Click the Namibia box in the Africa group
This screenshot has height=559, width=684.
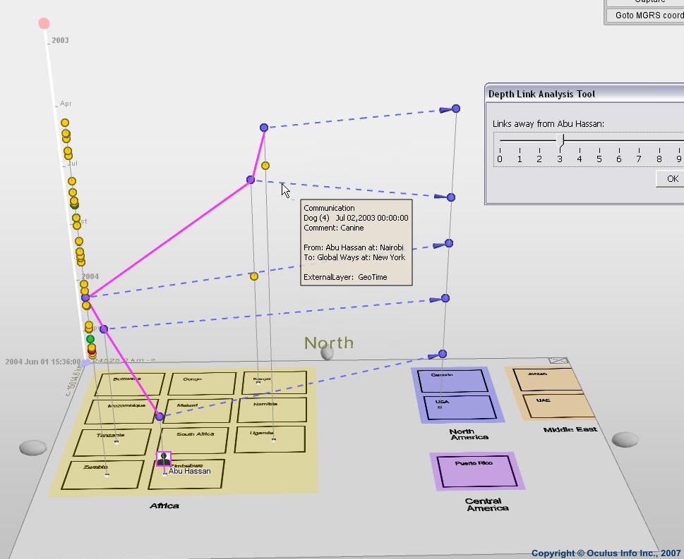click(272, 410)
